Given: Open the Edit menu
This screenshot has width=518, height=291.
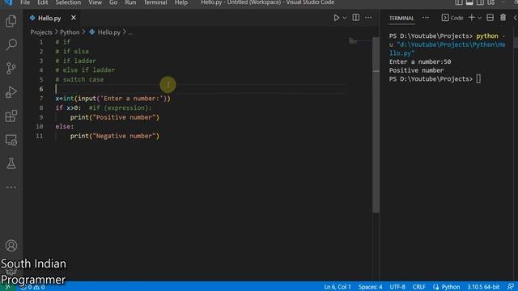Looking at the screenshot, I should (x=42, y=2).
